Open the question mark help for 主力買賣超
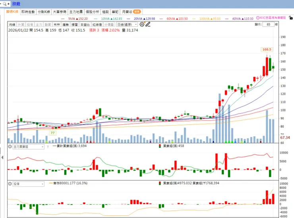Screen dimensions: 294x218 (x=48, y=147)
